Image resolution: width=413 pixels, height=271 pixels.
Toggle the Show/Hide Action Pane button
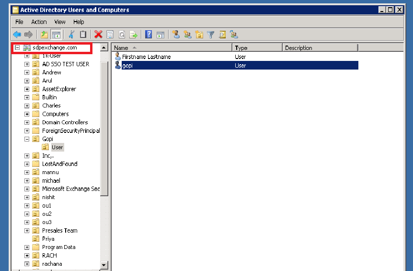(161, 35)
